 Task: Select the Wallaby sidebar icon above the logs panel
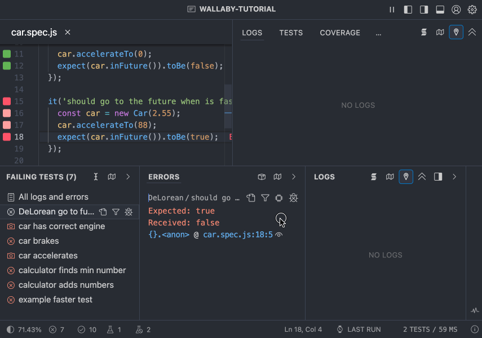coord(424,32)
